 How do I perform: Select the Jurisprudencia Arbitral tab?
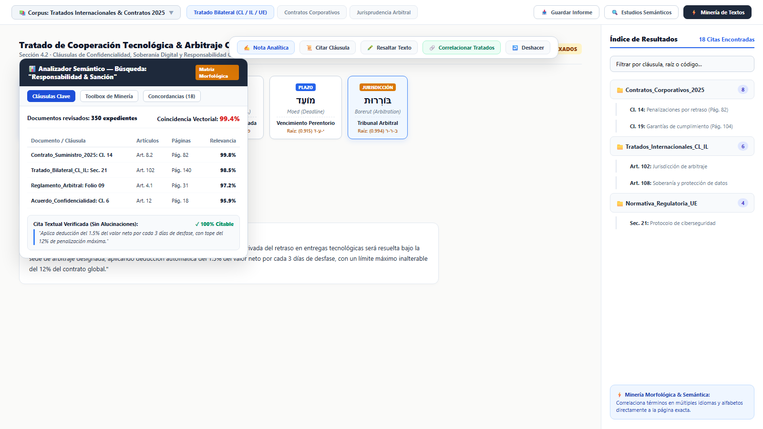click(383, 12)
